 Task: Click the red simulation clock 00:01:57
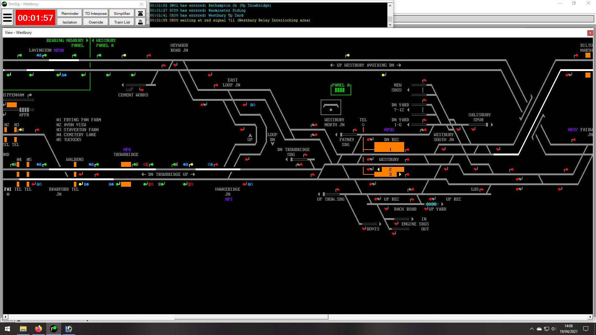coord(35,18)
